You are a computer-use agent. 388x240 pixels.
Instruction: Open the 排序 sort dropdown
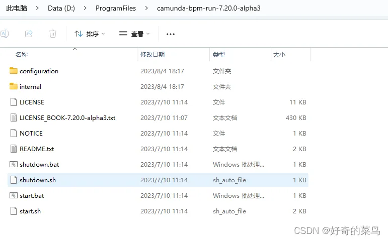point(90,34)
